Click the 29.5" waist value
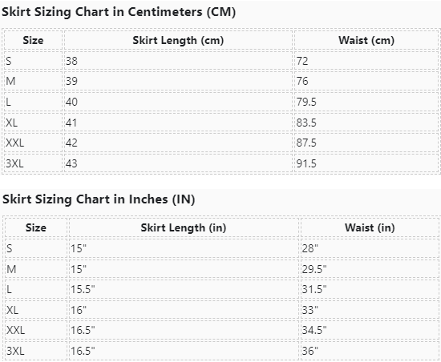 click(314, 269)
